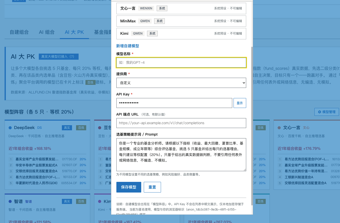Click 显示 to reveal the API Key
This screenshot has height=223, width=340.
(x=240, y=103)
